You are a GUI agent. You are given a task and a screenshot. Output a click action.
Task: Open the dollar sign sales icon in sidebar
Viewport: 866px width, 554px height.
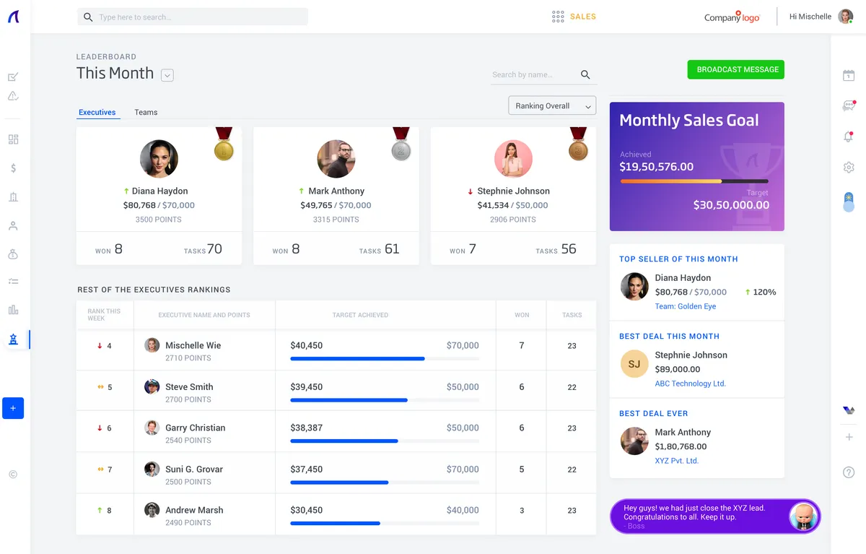(13, 168)
